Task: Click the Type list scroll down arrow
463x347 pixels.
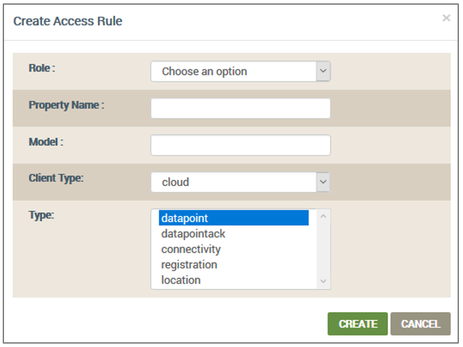Action: [x=323, y=281]
